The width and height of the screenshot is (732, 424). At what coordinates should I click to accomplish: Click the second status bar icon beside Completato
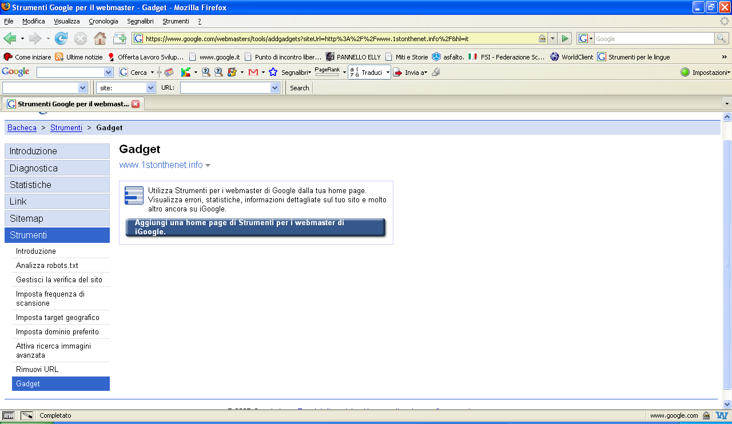27,416
